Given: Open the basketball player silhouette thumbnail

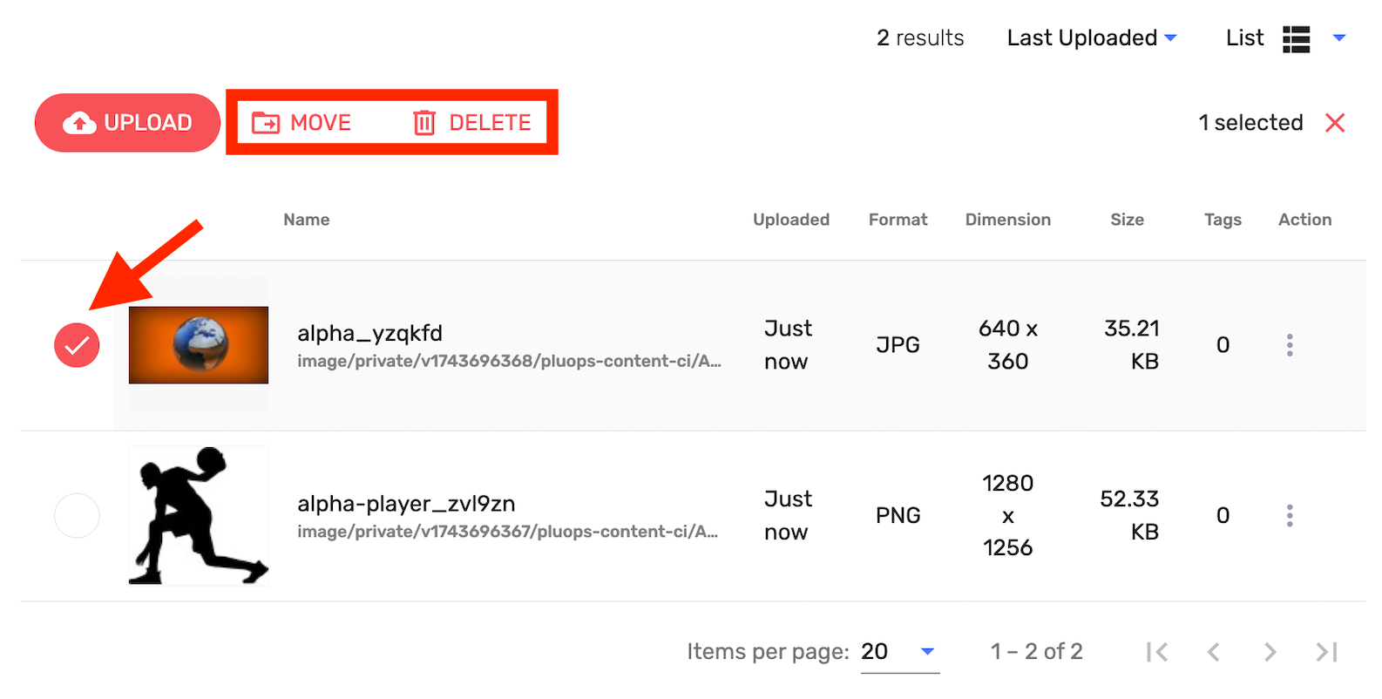Looking at the screenshot, I should (199, 516).
